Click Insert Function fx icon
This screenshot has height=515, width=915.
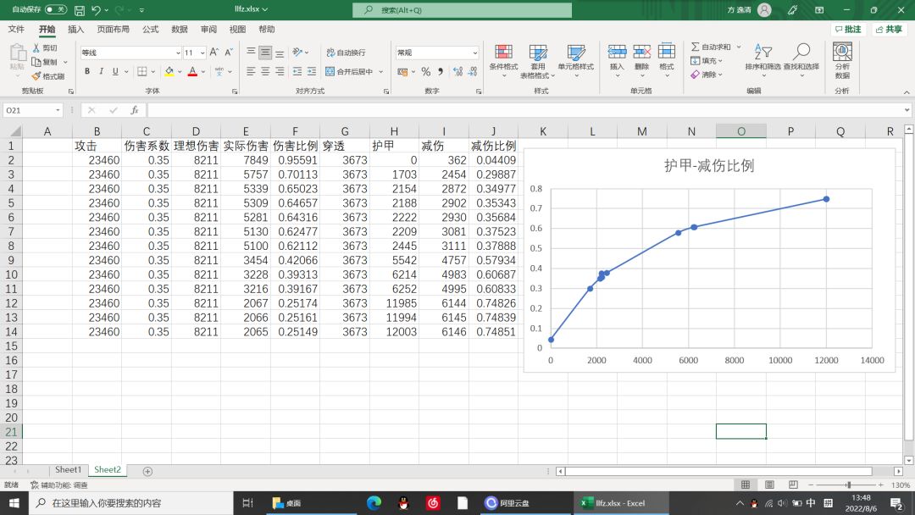[x=134, y=109]
